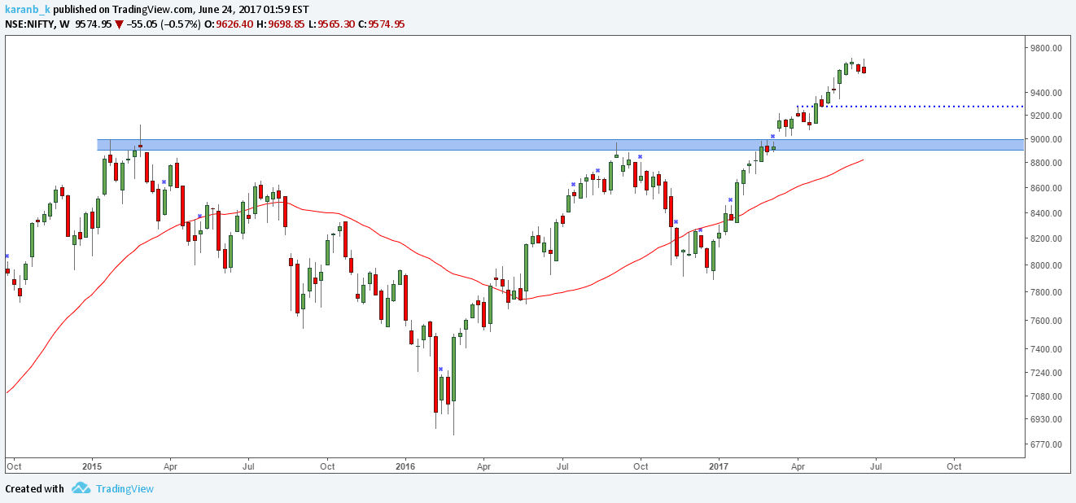This screenshot has height=503, width=1076.
Task: Select the asterisk marker at the far left edge
Action: [x=6, y=256]
